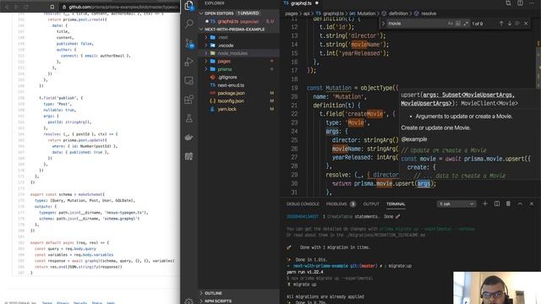Click the open changes icon in editor title

click(508, 3)
